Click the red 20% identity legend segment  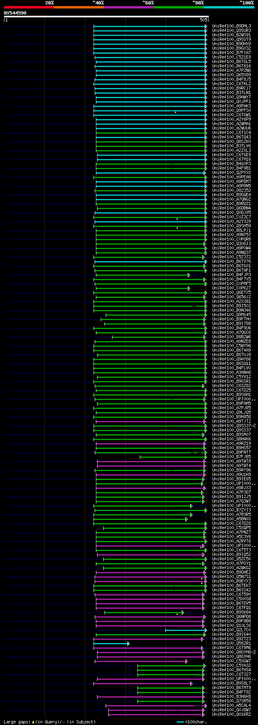coord(29,7)
